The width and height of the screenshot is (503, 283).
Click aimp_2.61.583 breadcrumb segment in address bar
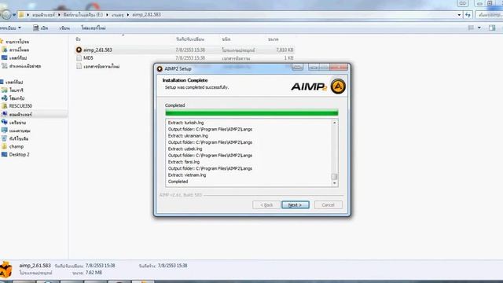click(x=147, y=15)
